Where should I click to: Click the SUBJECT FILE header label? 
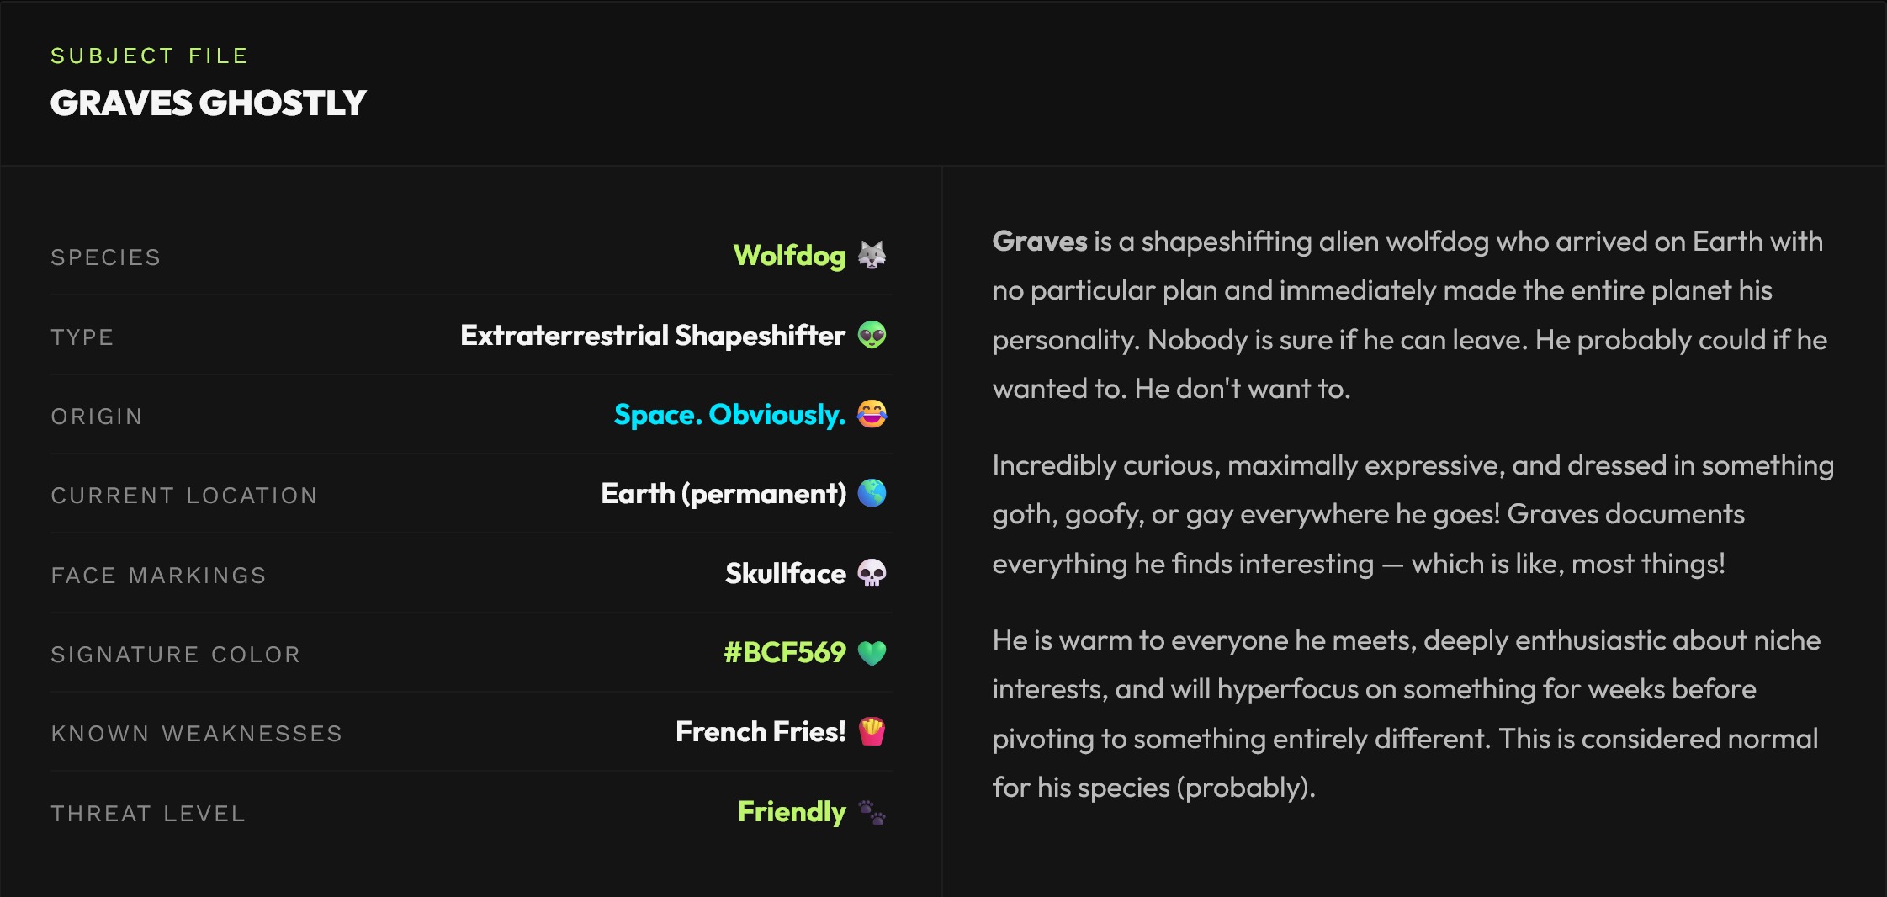tap(150, 56)
